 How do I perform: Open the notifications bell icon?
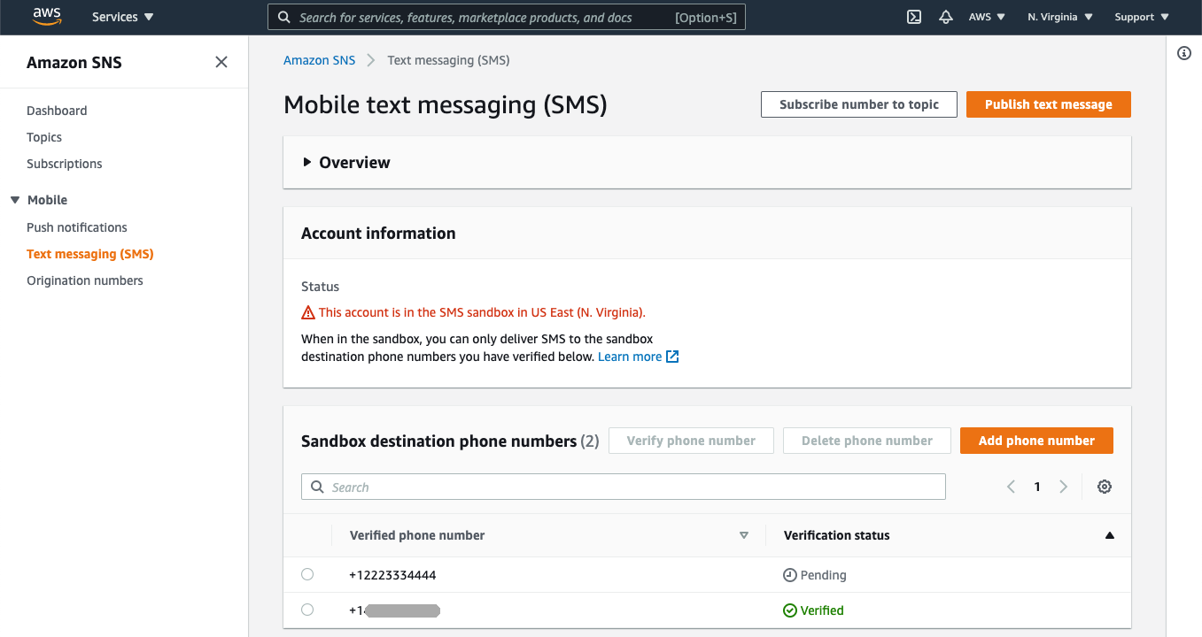(x=946, y=17)
